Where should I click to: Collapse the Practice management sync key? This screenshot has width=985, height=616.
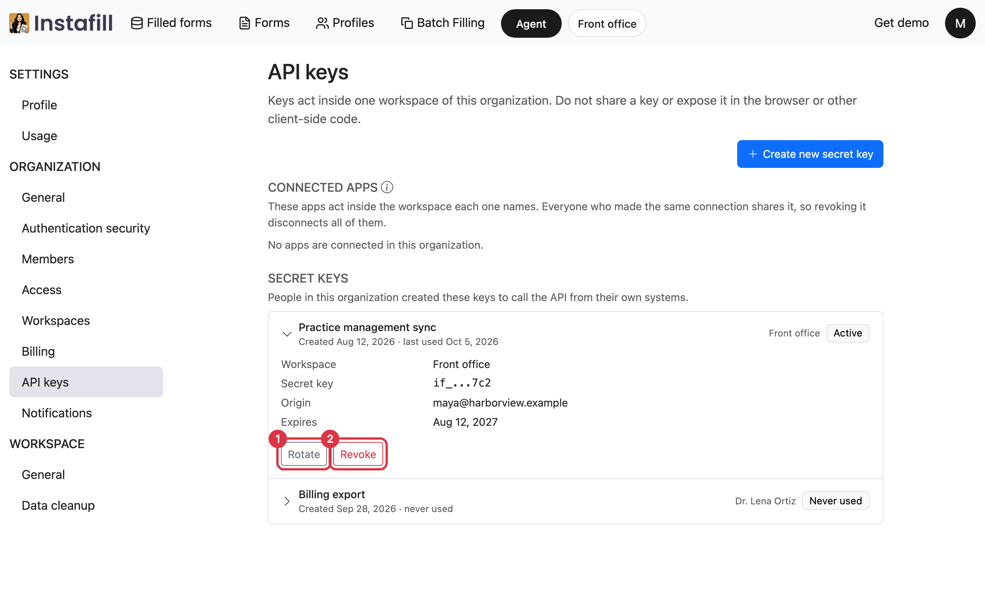point(287,334)
